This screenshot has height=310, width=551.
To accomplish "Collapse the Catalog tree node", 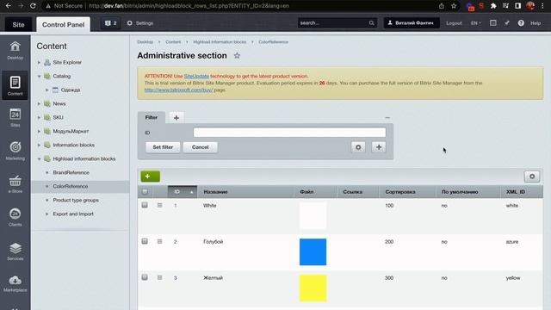I will coord(39,77).
